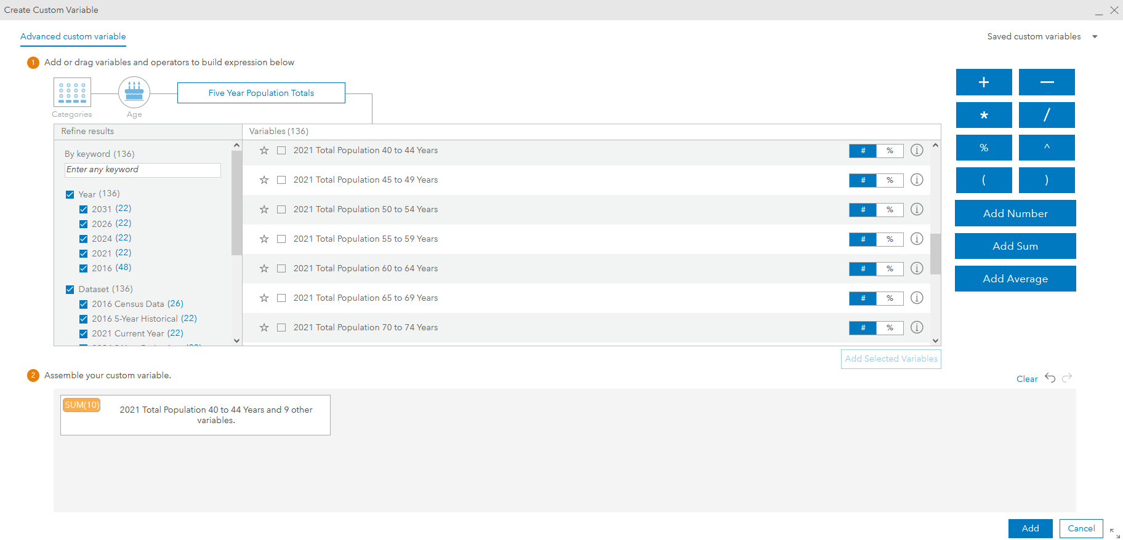Screen dimensions: 1123x540
Task: Select % option for 70 to 74 Years
Action: (x=890, y=328)
